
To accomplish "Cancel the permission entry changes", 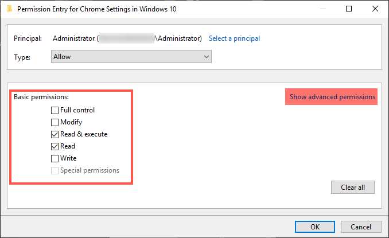I will tap(361, 227).
